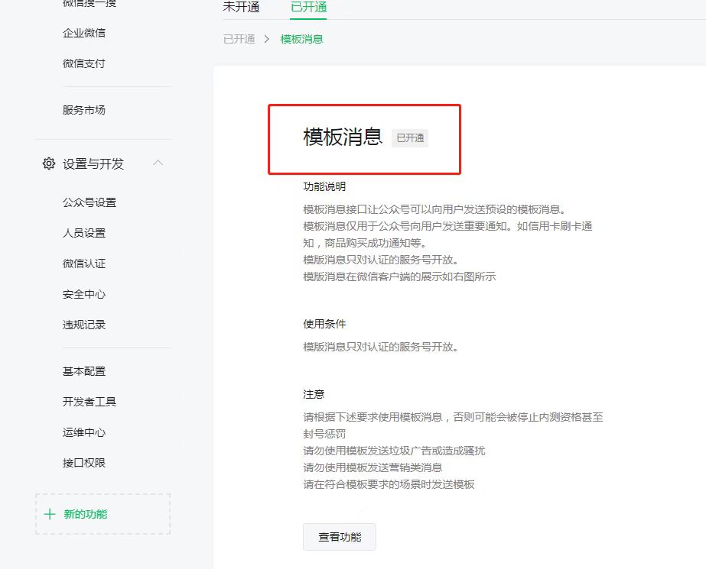This screenshot has width=706, height=569.
Task: Open 新的功能 in the sidebar
Action: (85, 514)
